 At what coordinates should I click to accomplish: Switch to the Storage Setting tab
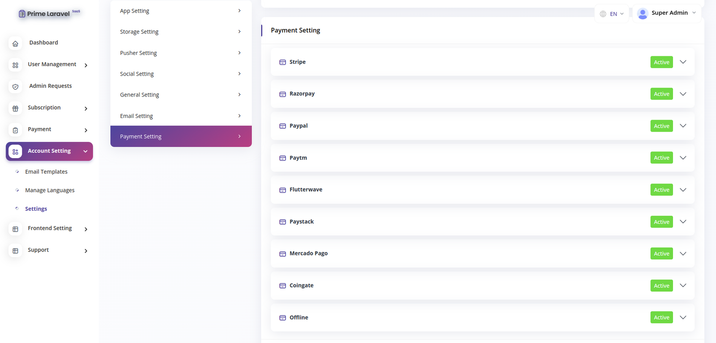pos(181,32)
